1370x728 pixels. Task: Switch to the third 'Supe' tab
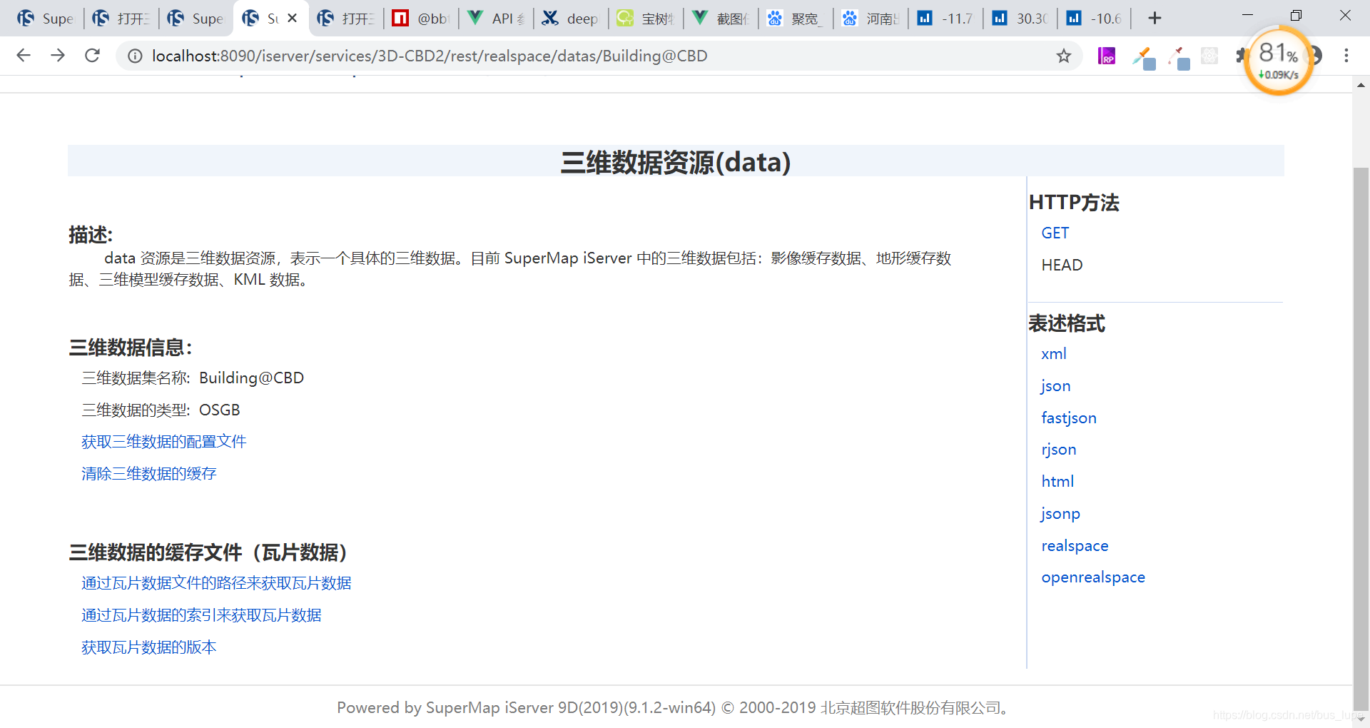(196, 18)
